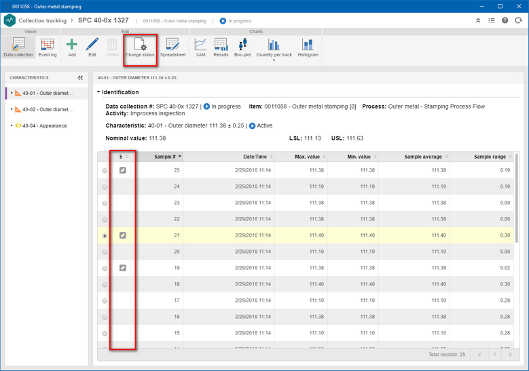Select the radio button for sample 19

click(x=105, y=268)
